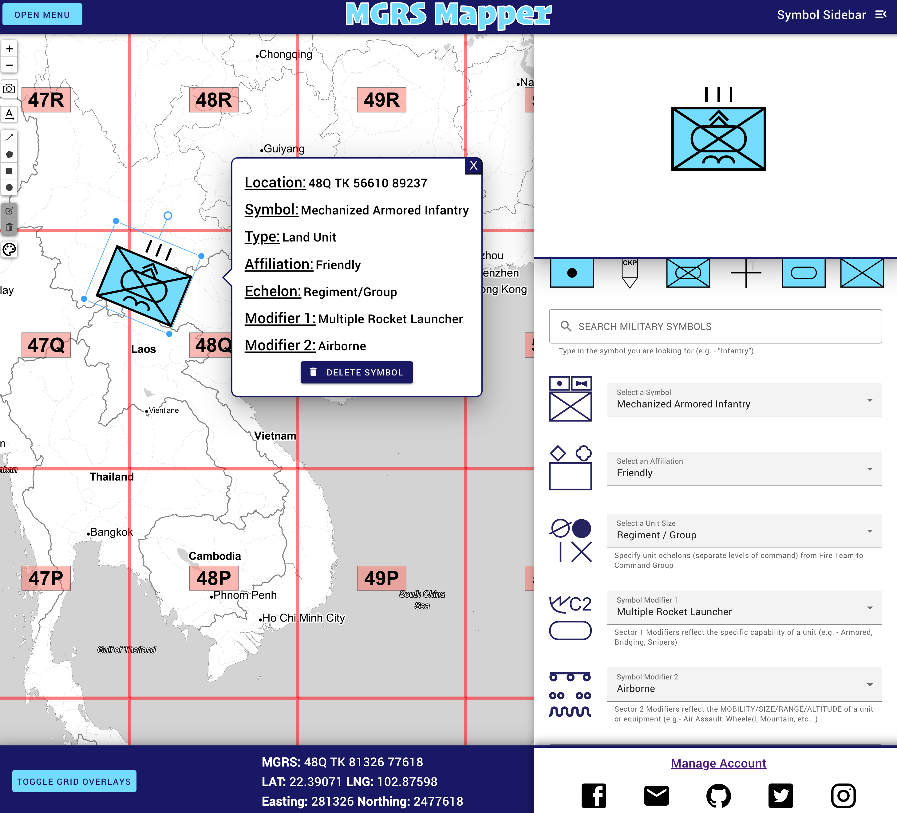Click the Delete Symbol button
The width and height of the screenshot is (897, 813).
(356, 372)
